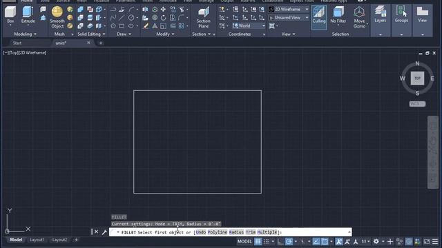Open the Section Plane tool
This screenshot has width=442, height=248.
click(x=203, y=17)
